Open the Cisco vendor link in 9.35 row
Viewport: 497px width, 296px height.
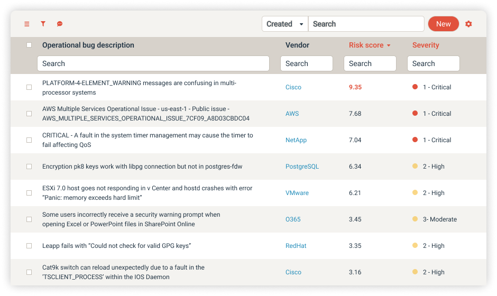293,87
